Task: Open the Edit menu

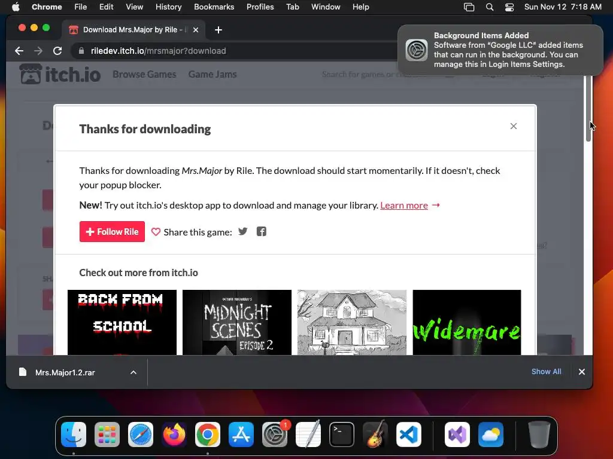Action: coord(106,7)
